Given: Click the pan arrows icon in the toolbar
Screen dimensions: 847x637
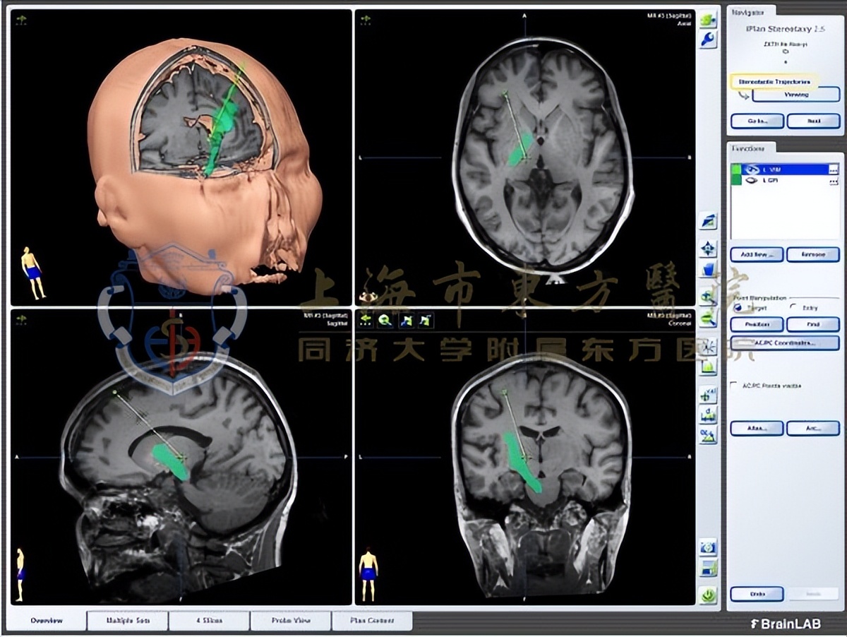Looking at the screenshot, I should click(708, 249).
